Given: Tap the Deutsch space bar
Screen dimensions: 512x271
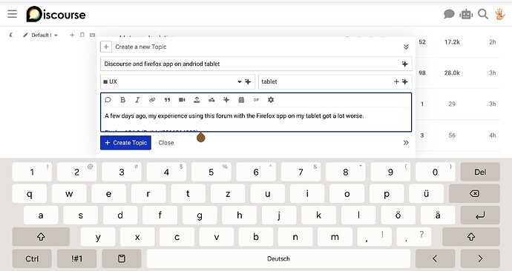Looking at the screenshot, I should pos(278,258).
